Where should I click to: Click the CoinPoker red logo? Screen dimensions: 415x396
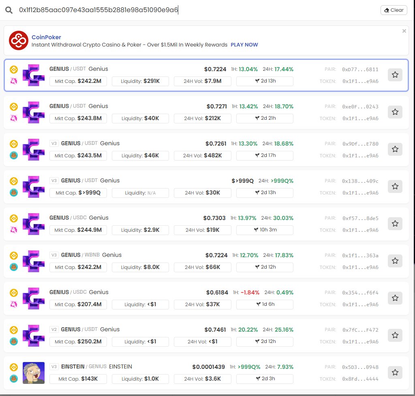(x=19, y=40)
